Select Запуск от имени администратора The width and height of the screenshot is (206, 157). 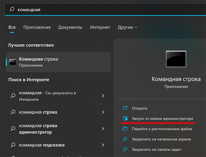162,119
